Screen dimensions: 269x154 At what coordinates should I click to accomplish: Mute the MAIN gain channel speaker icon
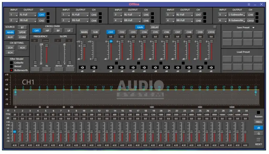coord(83,67)
